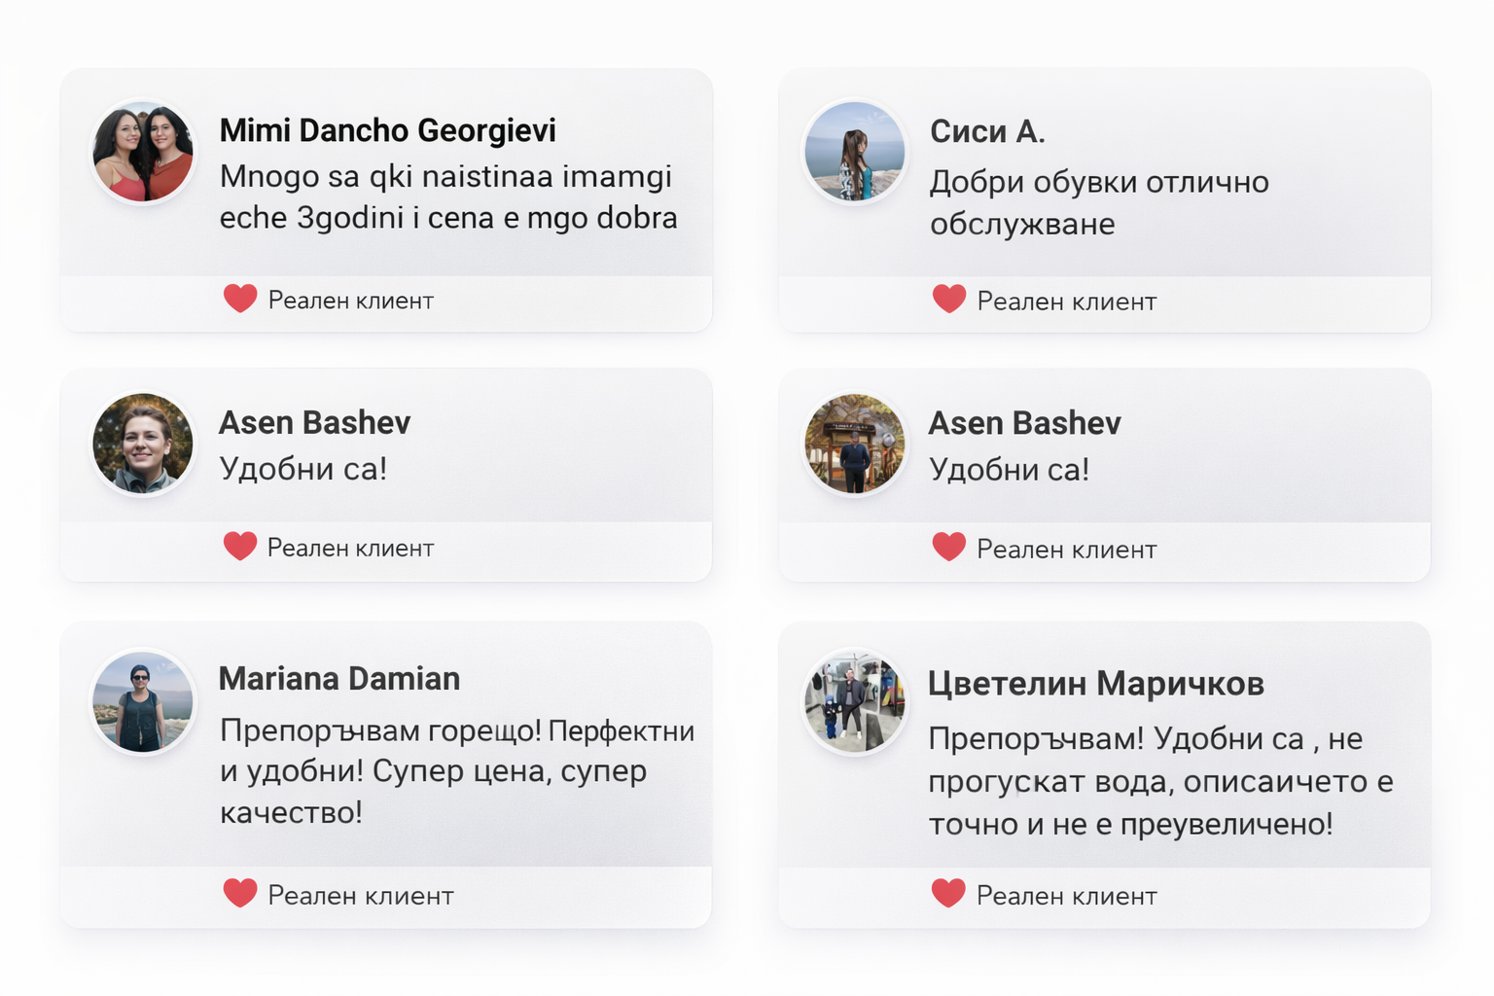Click the heart under Mimi Dancho Georgievi's review
Image resolution: width=1494 pixels, height=996 pixels.
point(240,299)
